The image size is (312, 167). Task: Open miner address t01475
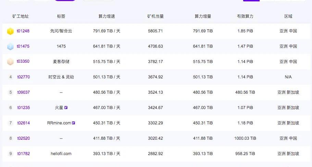(x=23, y=46)
